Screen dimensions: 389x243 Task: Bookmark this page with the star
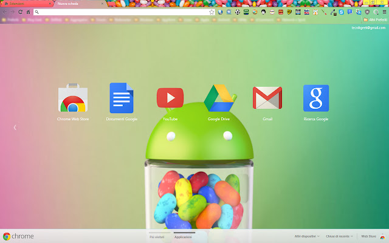pos(212,12)
